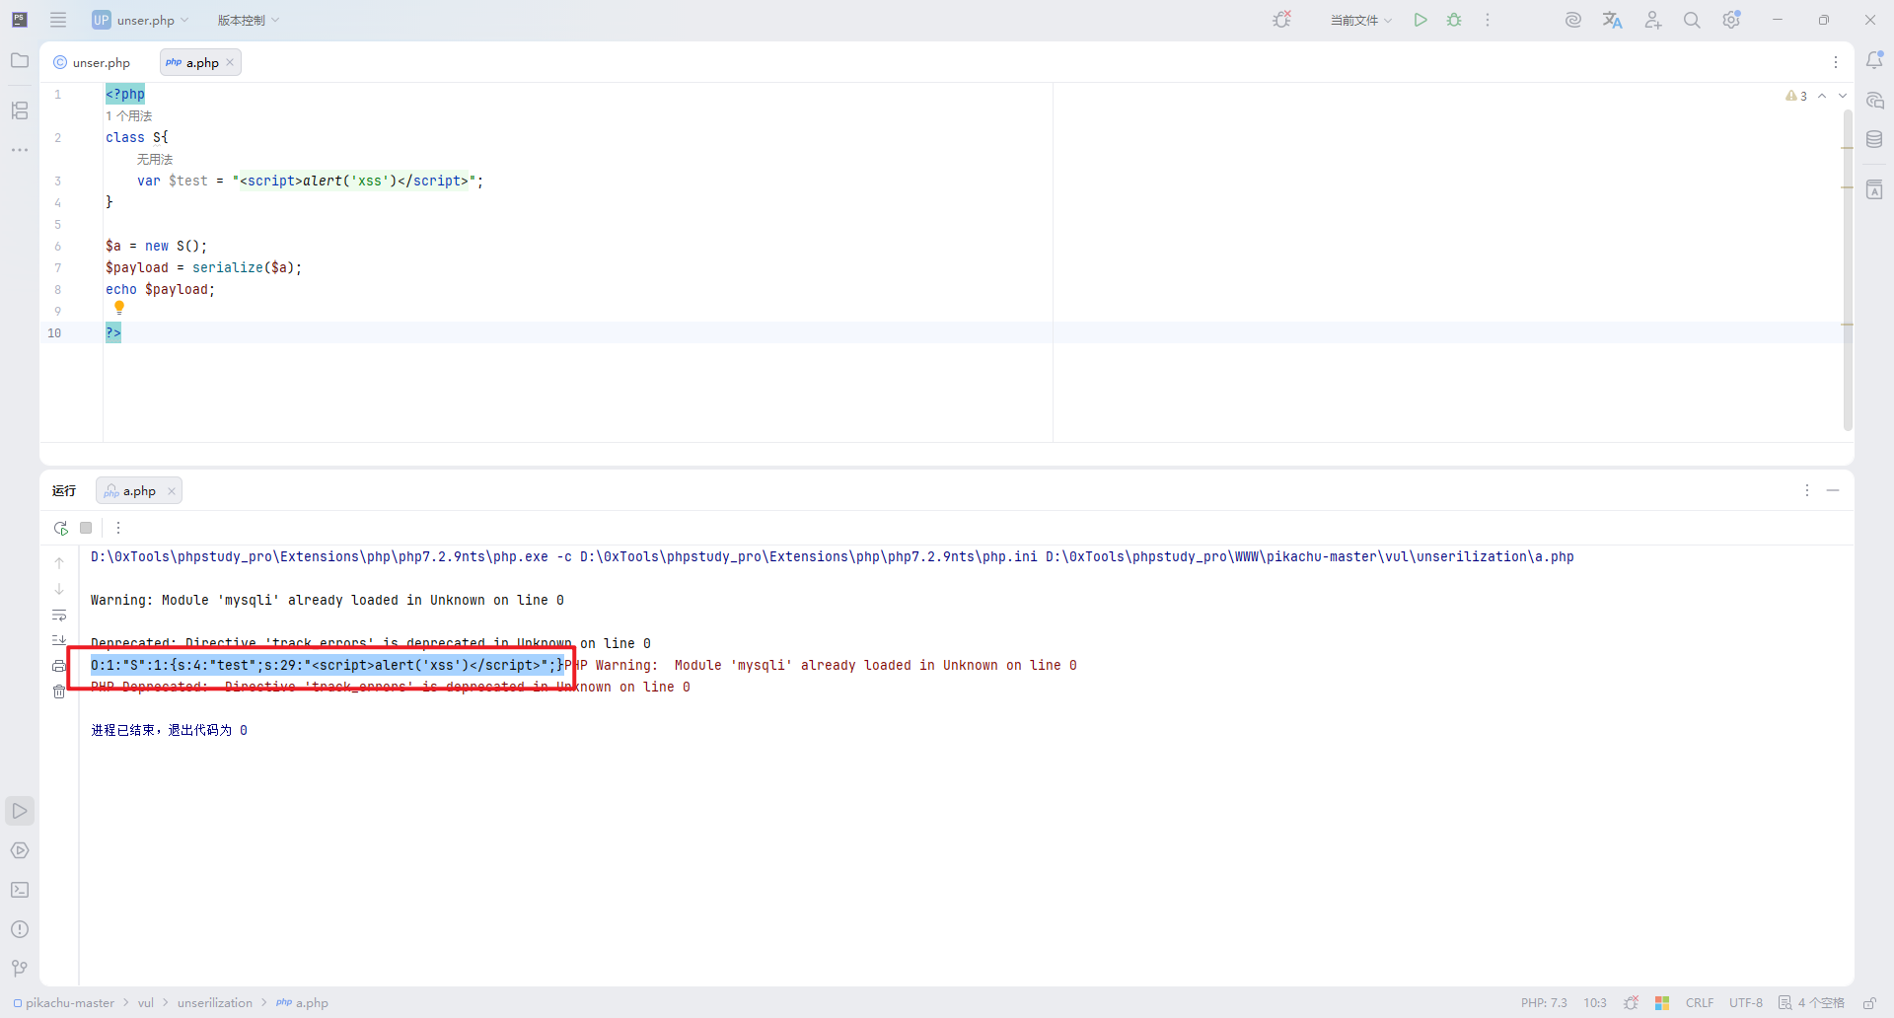This screenshot has width=1894, height=1018.
Task: Open Search Everywhere
Action: [x=1692, y=20]
